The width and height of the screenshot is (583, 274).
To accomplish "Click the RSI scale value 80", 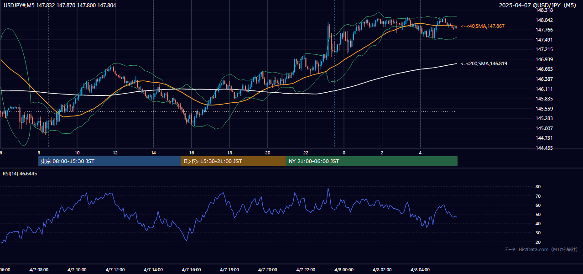I will coord(538,187).
